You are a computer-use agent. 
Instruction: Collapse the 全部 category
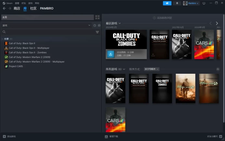(x=3, y=39)
